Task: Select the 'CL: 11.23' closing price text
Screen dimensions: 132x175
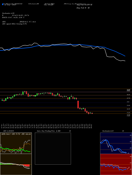Action: coord(49,5)
